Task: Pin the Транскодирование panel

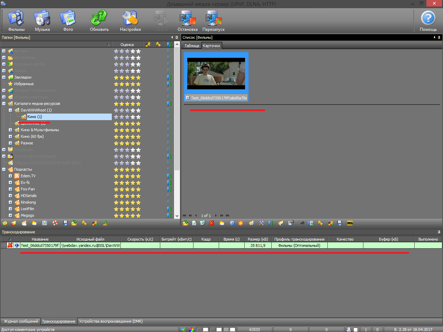Action: click(439, 232)
